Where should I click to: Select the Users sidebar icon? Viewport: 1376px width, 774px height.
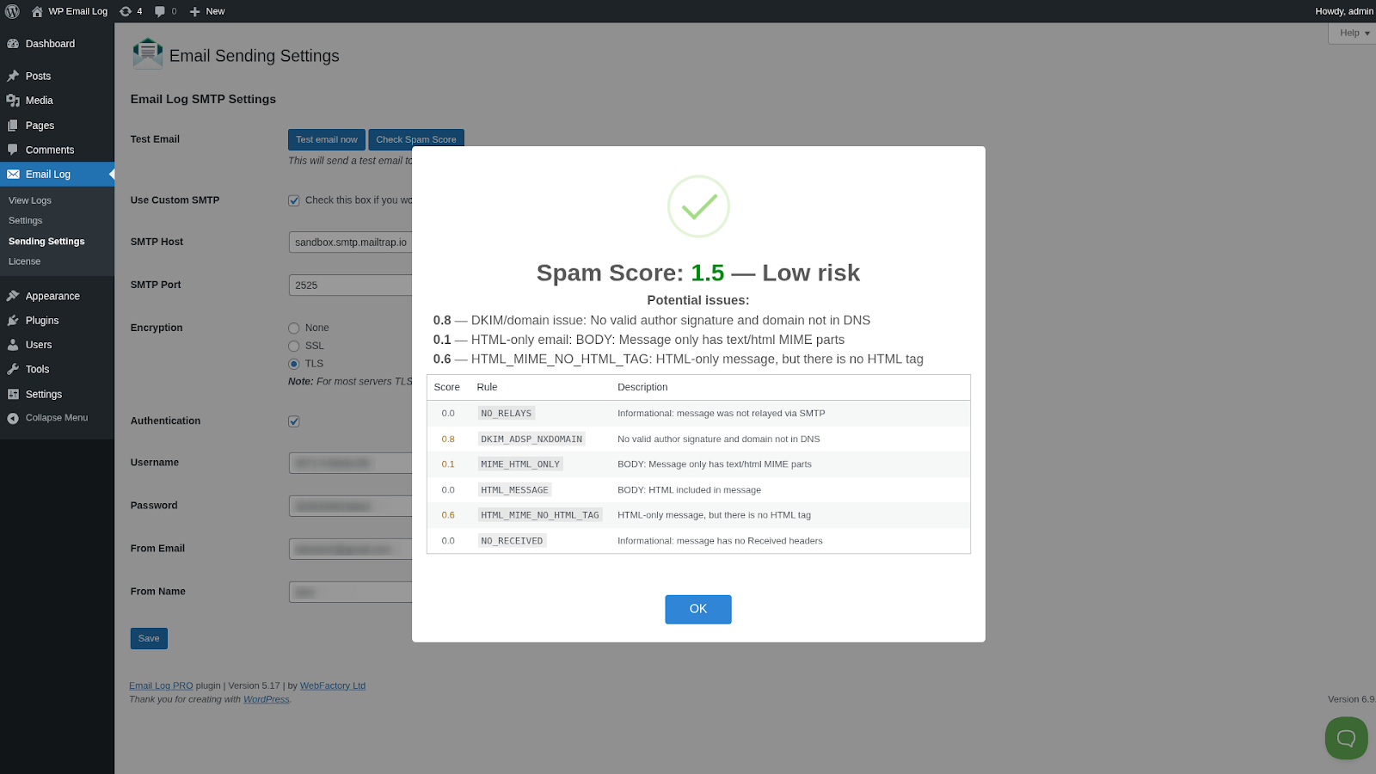(x=14, y=344)
